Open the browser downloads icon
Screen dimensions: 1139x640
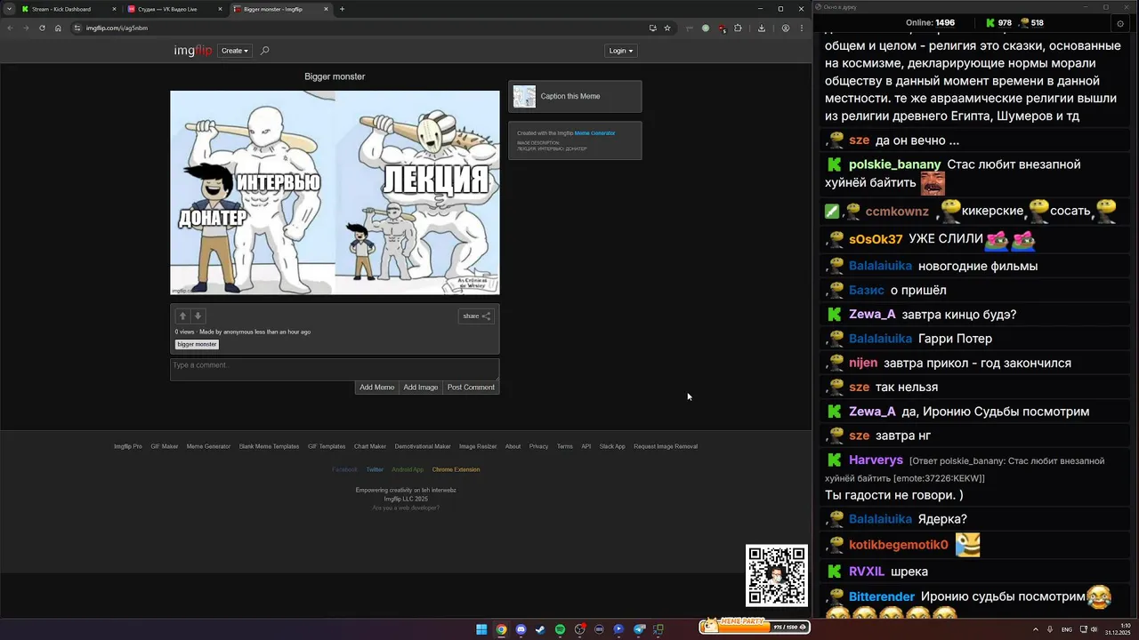762,28
